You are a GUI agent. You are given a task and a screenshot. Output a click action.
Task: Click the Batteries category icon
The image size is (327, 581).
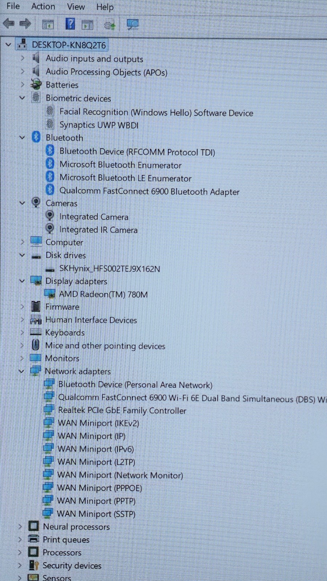pyautogui.click(x=36, y=84)
